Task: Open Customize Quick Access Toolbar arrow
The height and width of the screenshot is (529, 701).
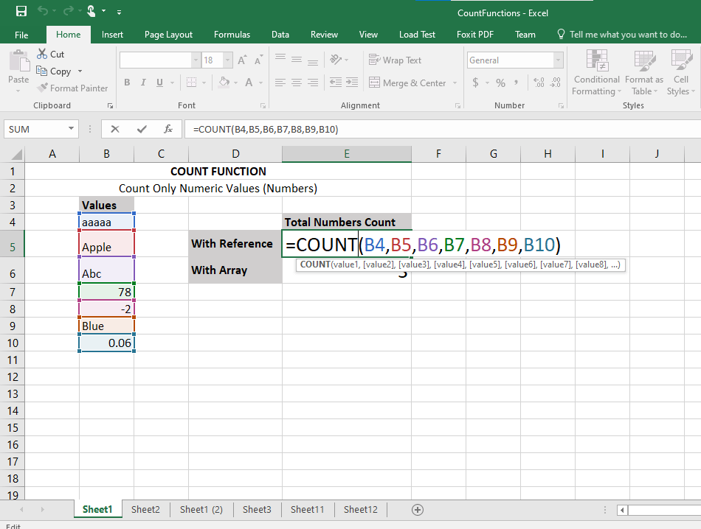Action: (x=119, y=13)
